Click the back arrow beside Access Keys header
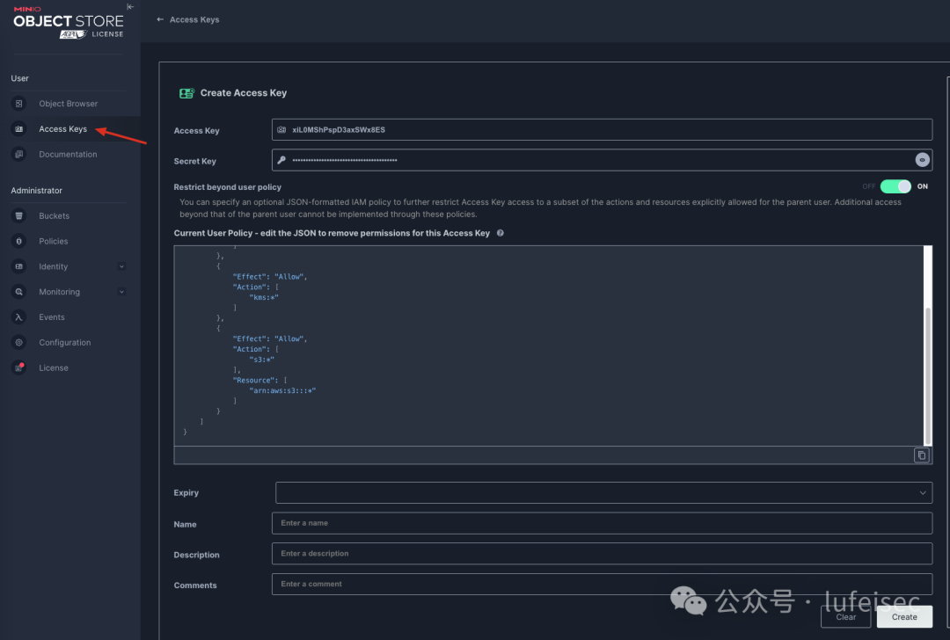This screenshot has height=640, width=950. tap(160, 19)
